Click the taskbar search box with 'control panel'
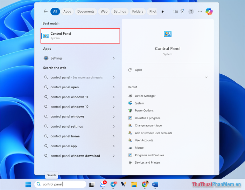This screenshot has height=190, width=245. point(60,184)
